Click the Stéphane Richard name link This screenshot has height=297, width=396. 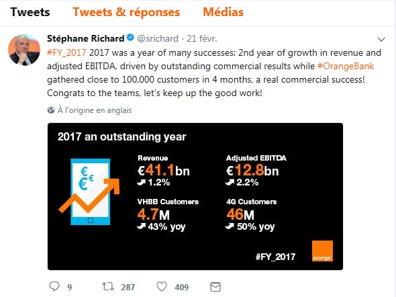86,38
